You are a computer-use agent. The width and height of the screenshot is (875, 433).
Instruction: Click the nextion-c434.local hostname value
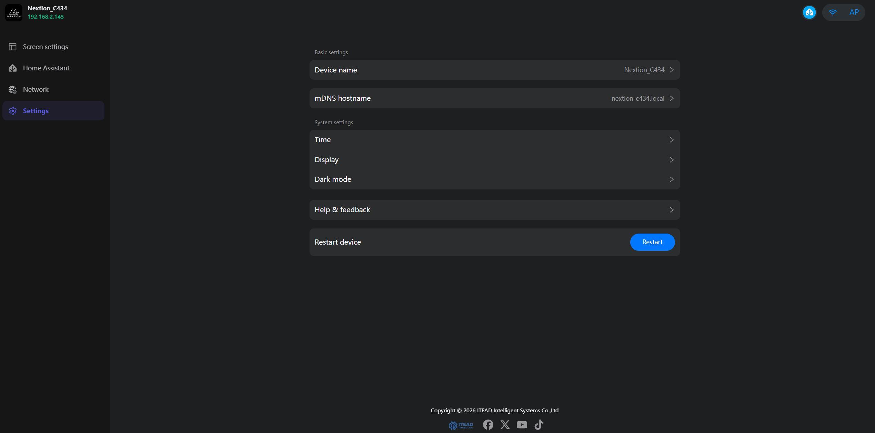pyautogui.click(x=638, y=98)
